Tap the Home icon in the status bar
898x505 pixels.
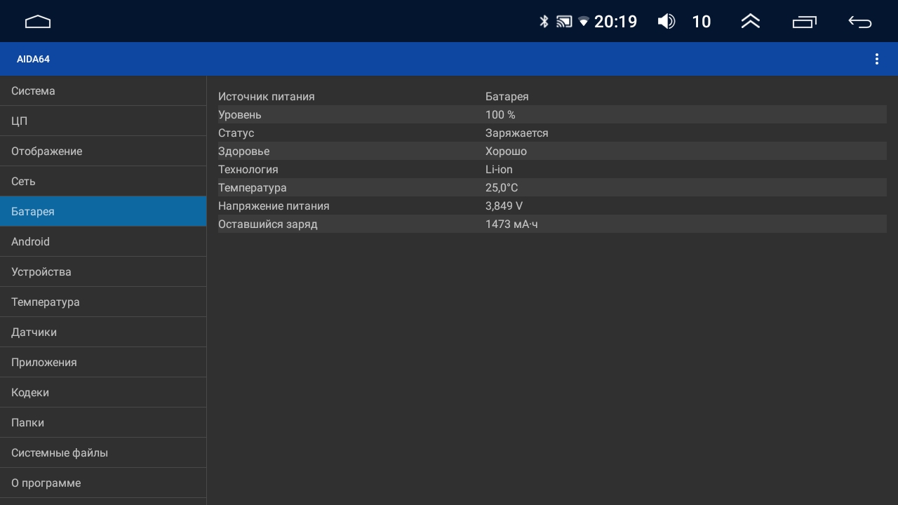tap(38, 22)
